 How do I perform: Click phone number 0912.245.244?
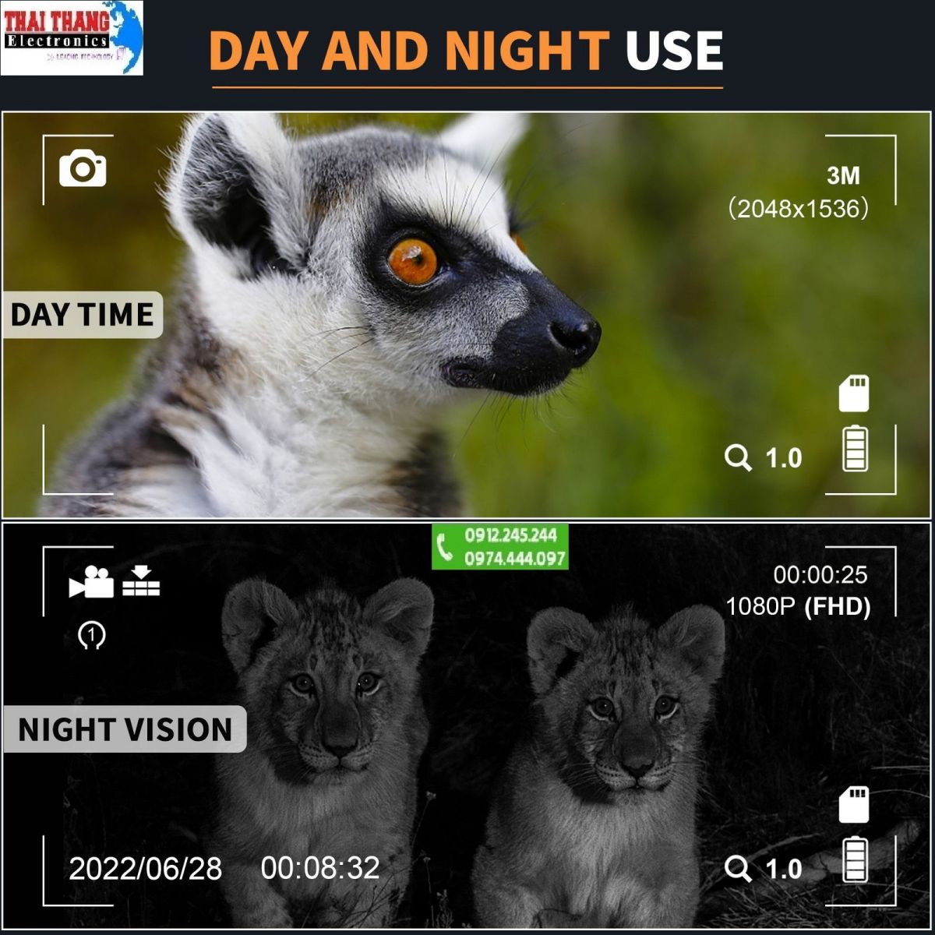[x=511, y=535]
